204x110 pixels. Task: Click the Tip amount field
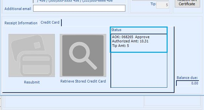tap(162, 5)
